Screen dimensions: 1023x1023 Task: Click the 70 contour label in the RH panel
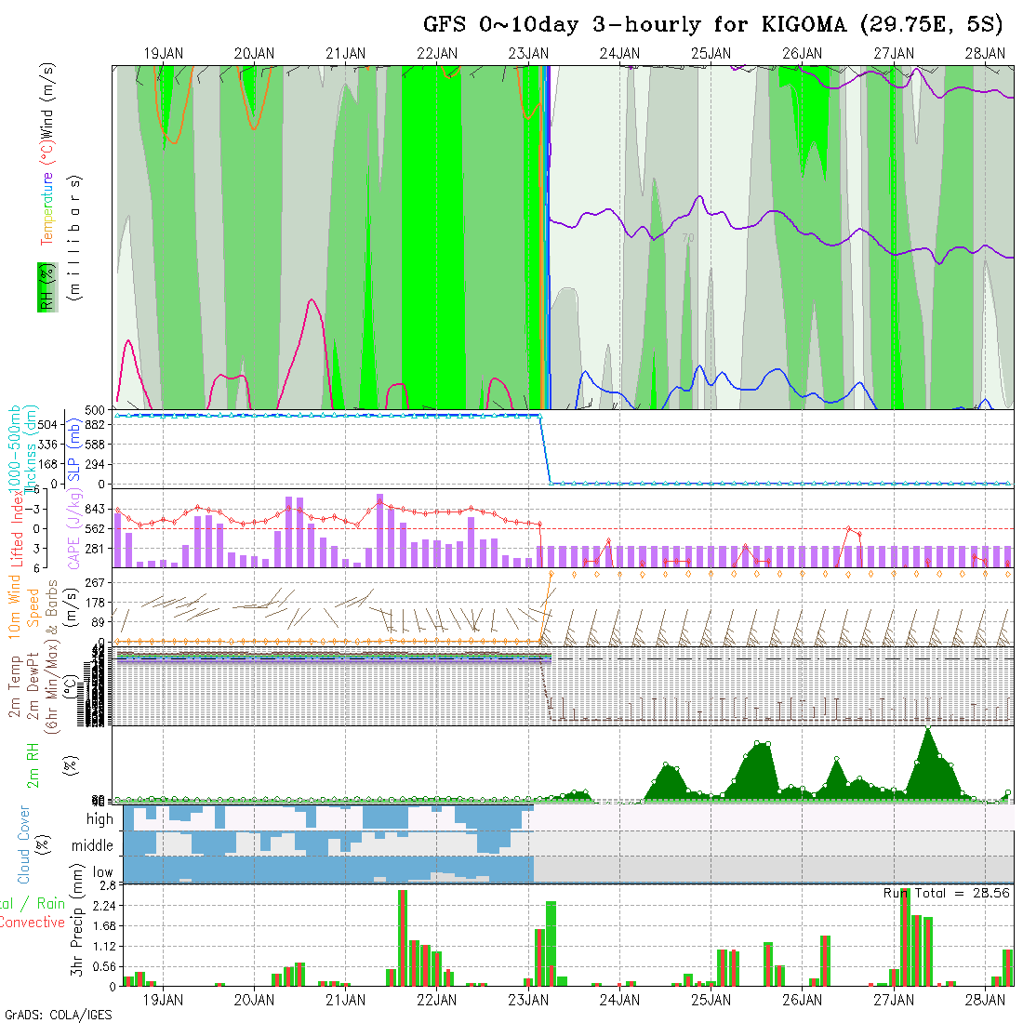[687, 238]
